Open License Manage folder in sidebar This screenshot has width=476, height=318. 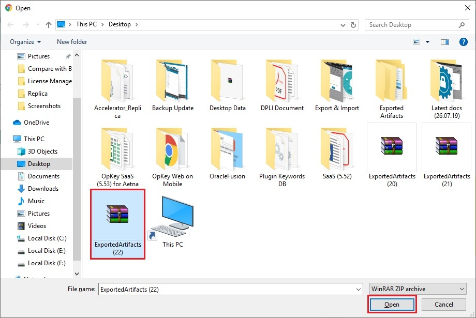click(x=44, y=81)
